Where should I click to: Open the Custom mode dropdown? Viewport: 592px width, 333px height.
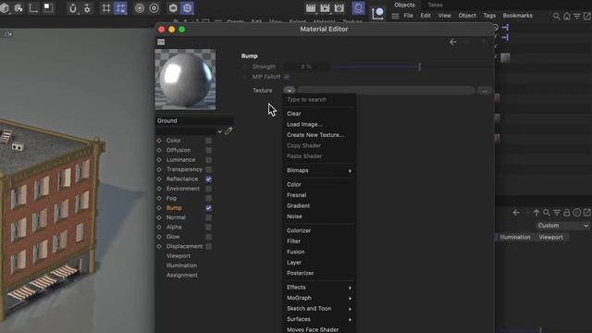pyautogui.click(x=562, y=226)
